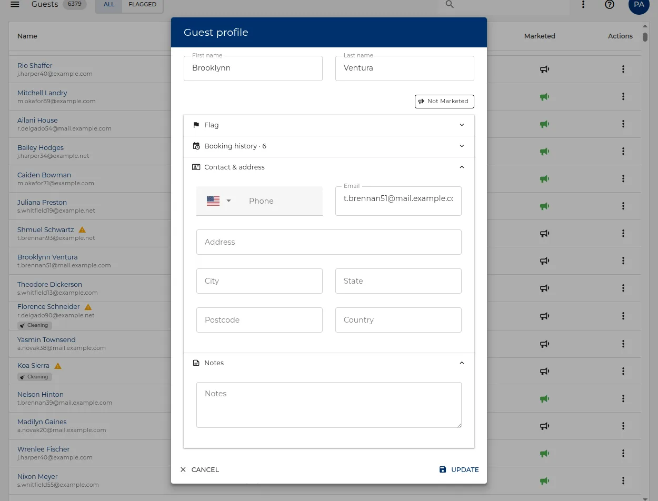Click the UPDATE button
The width and height of the screenshot is (658, 501).
click(459, 469)
